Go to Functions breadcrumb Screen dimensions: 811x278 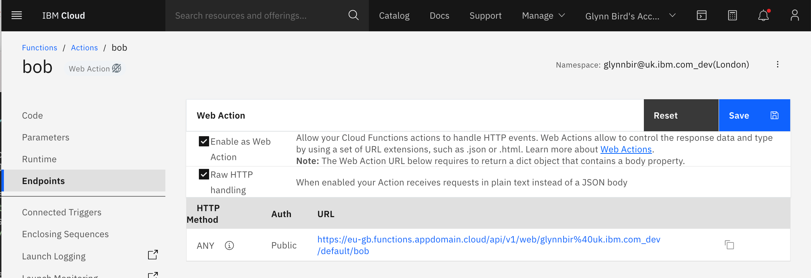pos(39,48)
